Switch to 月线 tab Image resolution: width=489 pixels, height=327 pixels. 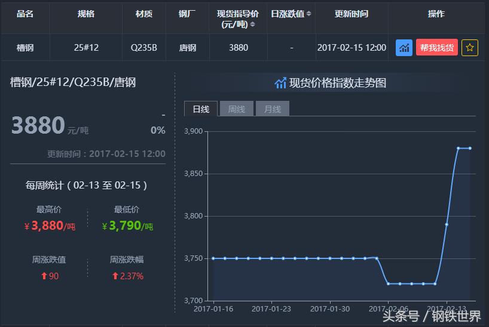(x=273, y=109)
